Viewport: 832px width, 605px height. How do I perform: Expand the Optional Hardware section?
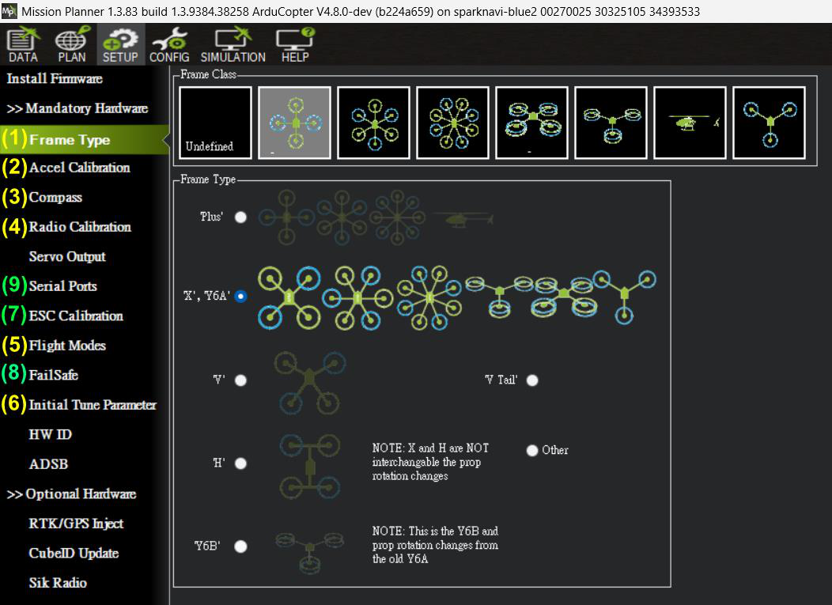(72, 494)
